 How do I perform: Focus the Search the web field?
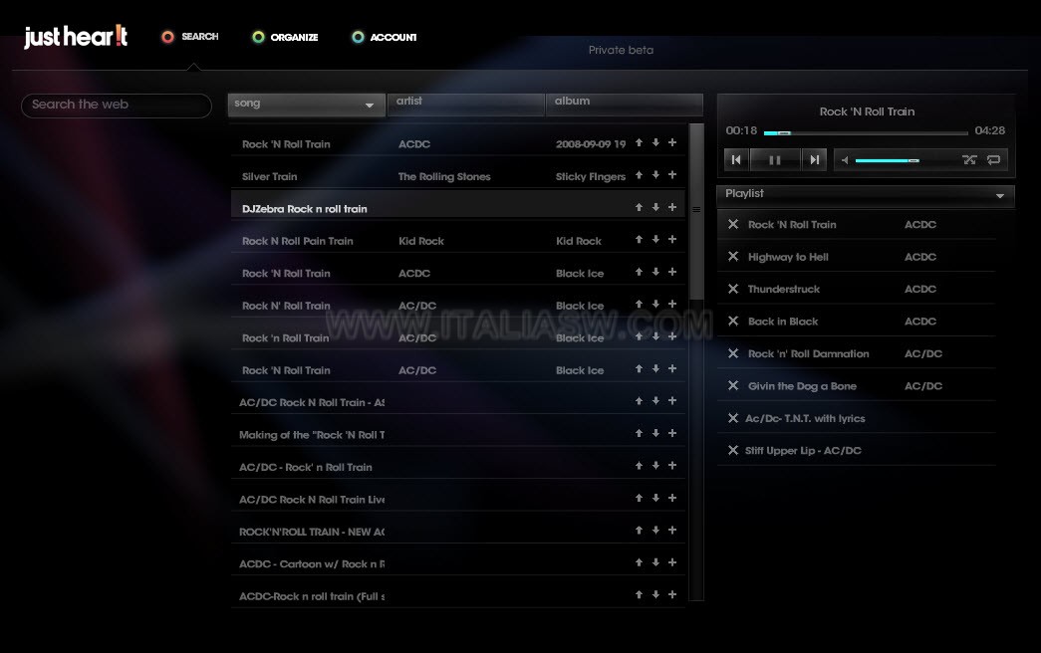point(117,105)
